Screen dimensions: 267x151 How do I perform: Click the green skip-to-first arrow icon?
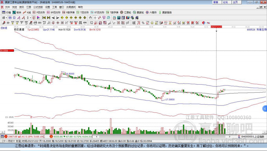tap(44, 18)
